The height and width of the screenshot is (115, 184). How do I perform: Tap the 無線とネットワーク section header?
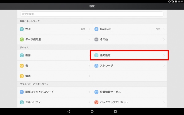pyautogui.click(x=30, y=21)
